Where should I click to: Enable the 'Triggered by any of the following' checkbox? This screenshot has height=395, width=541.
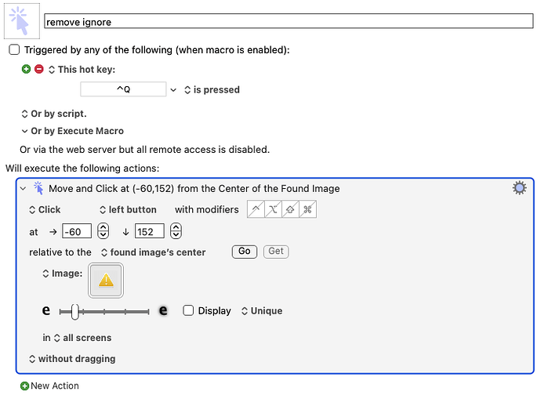point(14,49)
